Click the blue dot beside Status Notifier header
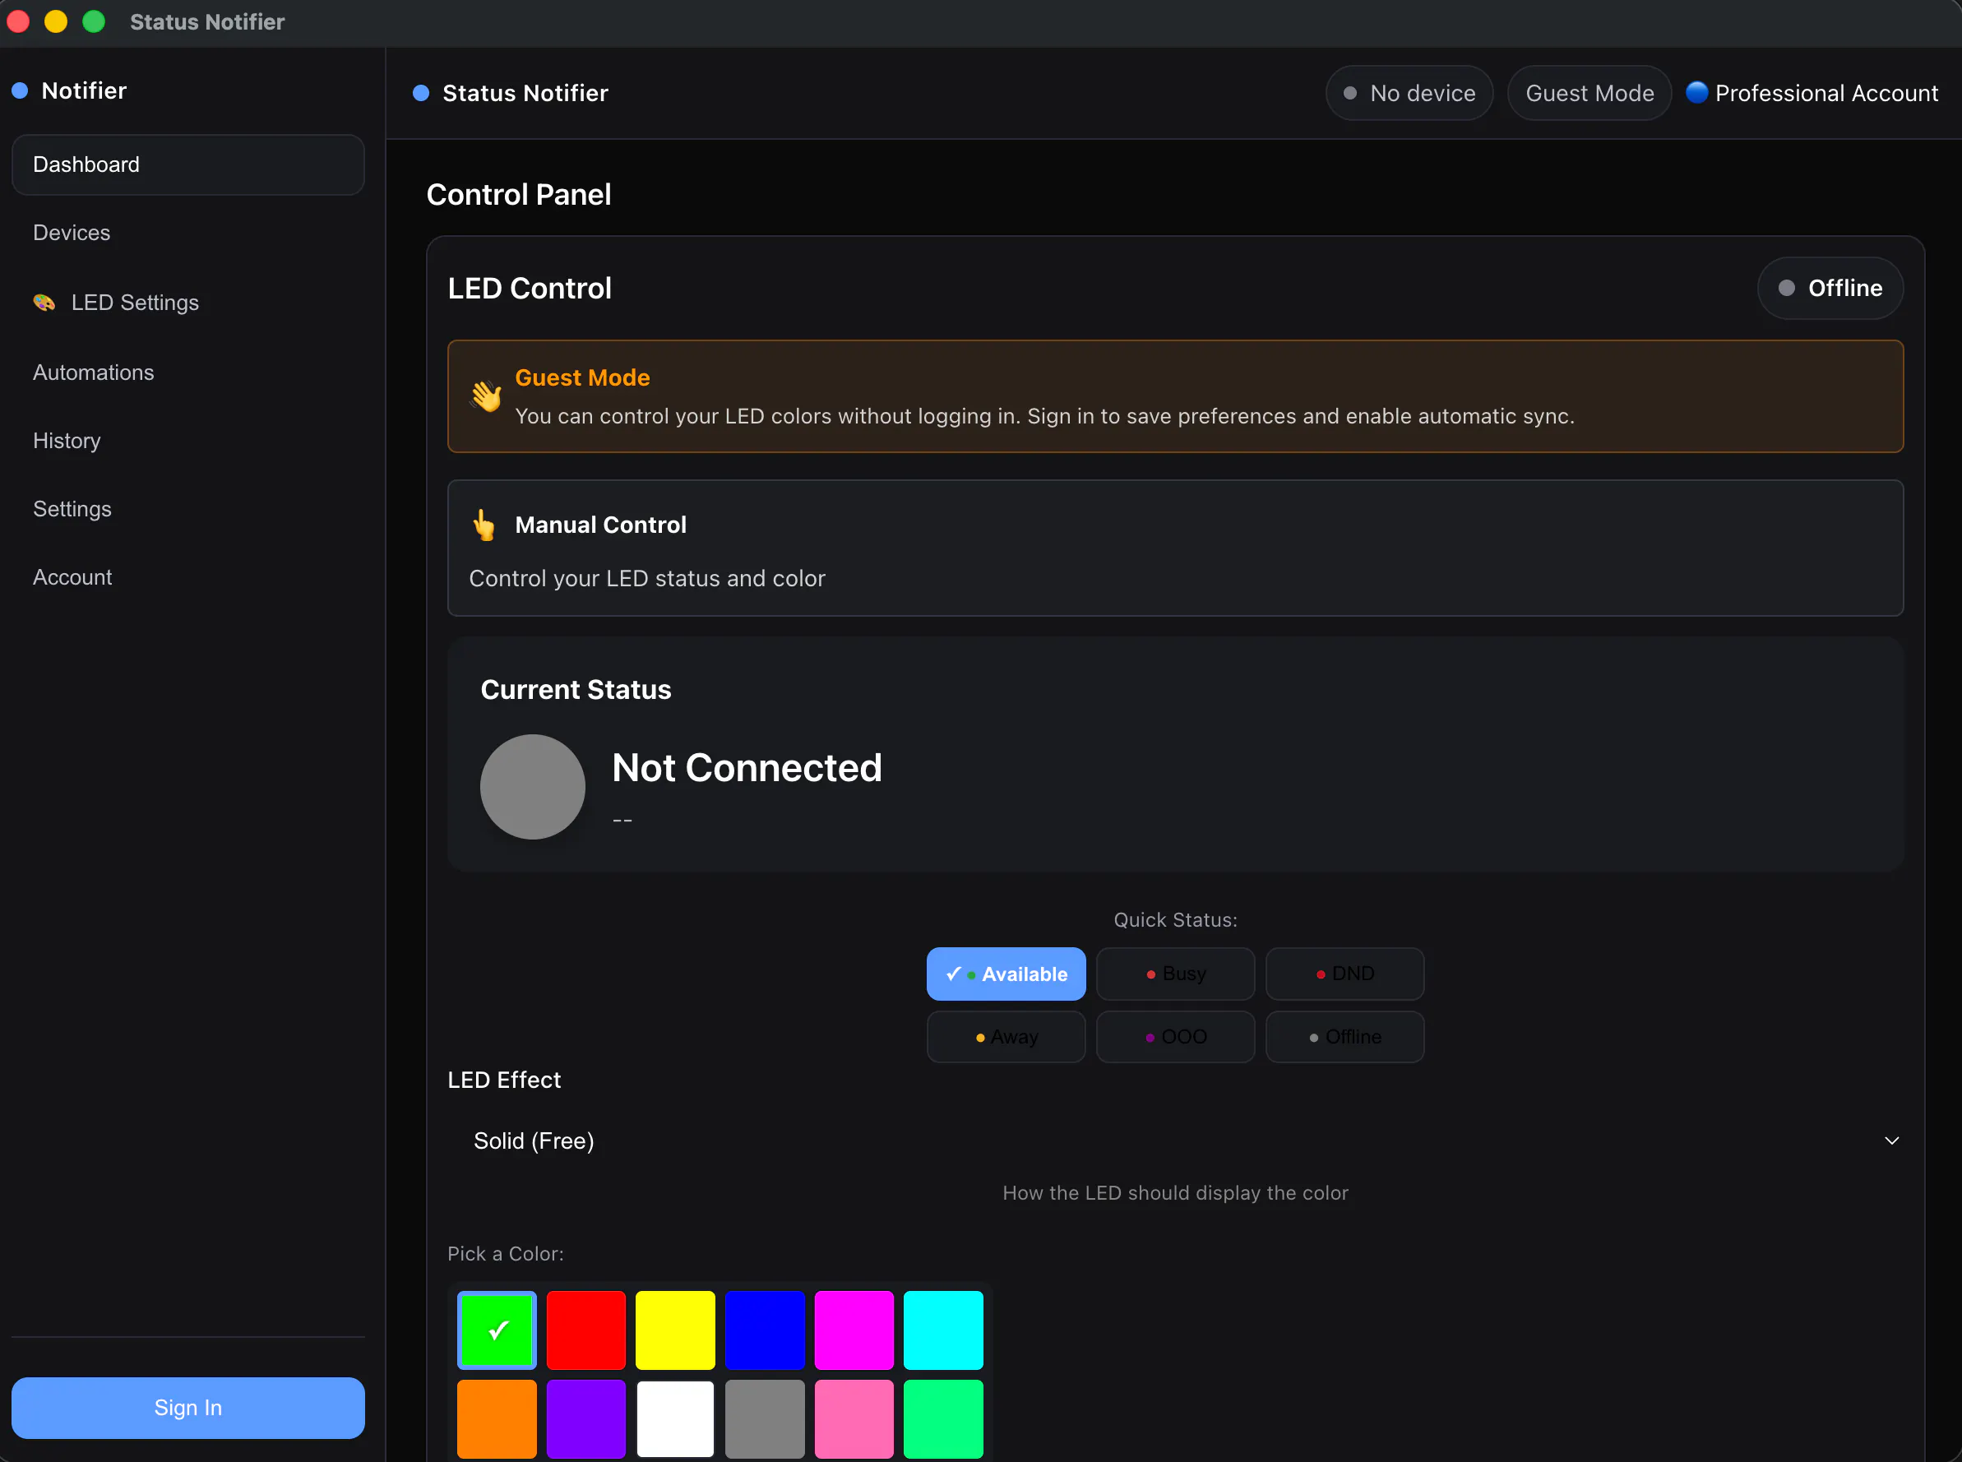 click(x=421, y=93)
